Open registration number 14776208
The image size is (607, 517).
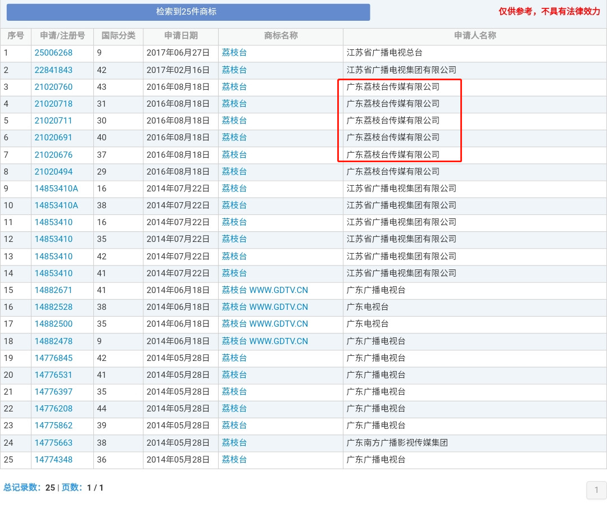(x=53, y=409)
